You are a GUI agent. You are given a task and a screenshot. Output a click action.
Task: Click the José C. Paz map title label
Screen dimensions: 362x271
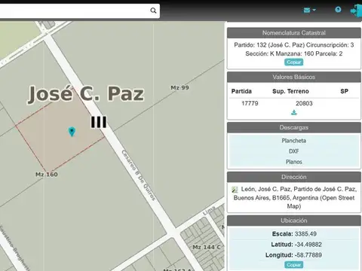[86, 94]
